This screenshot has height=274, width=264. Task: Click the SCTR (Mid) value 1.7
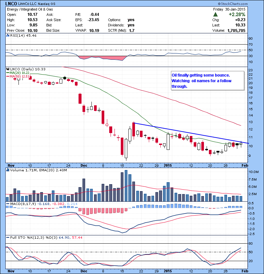click(132, 31)
